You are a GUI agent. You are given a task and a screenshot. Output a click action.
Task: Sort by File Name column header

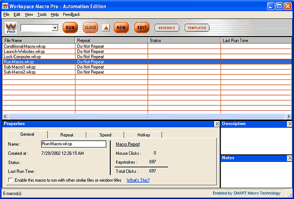(x=39, y=40)
